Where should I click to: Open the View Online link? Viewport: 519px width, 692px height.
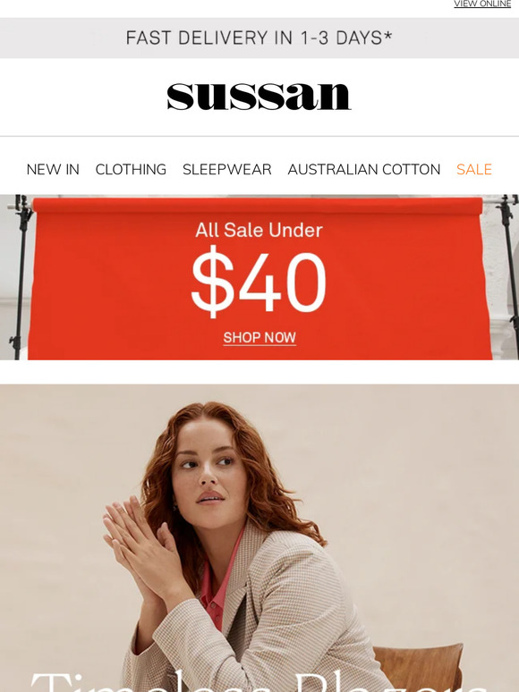point(482,4)
